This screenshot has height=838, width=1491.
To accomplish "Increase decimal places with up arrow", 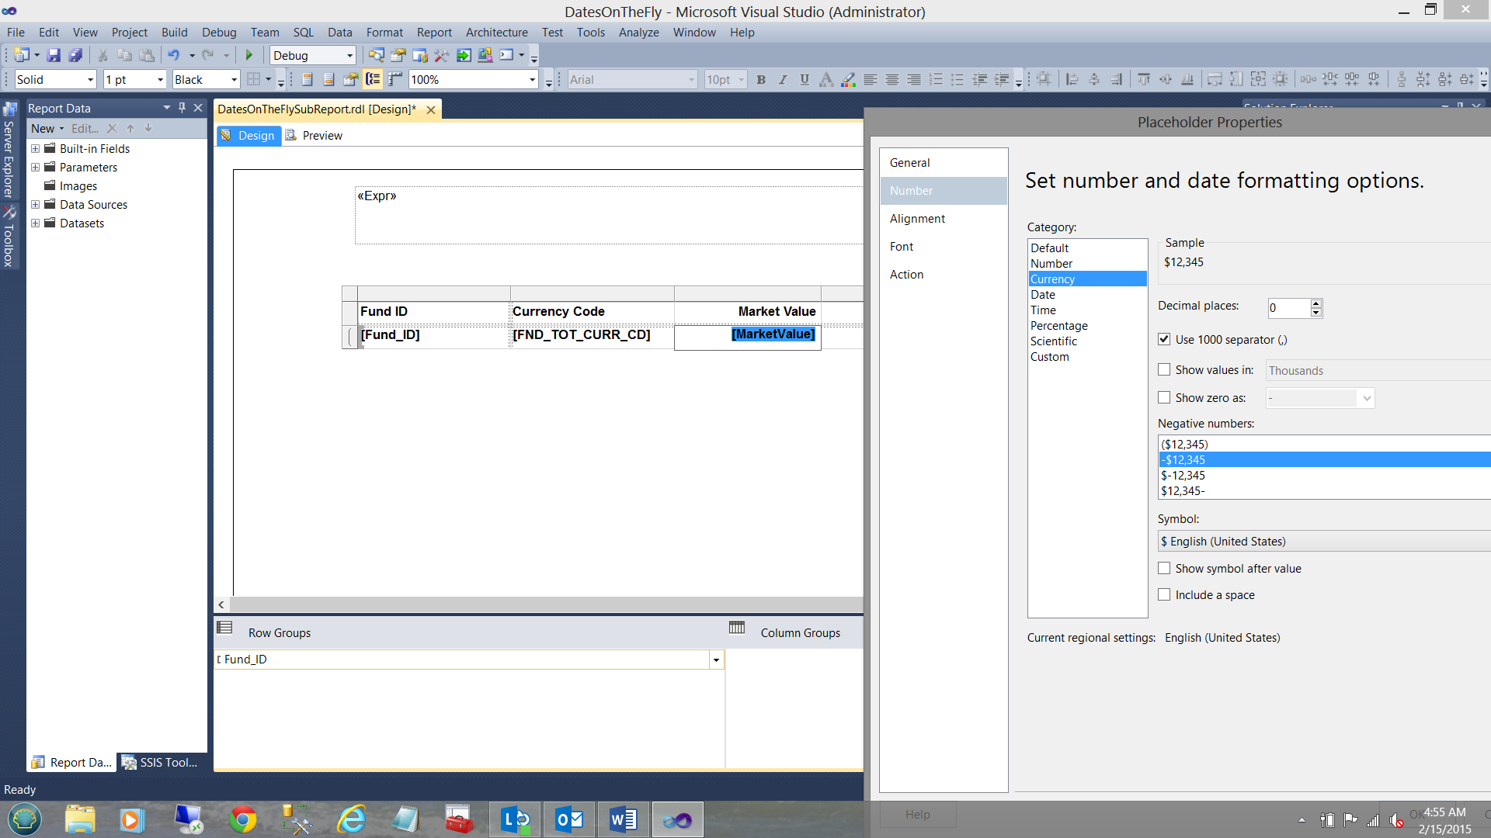I will click(x=1315, y=303).
